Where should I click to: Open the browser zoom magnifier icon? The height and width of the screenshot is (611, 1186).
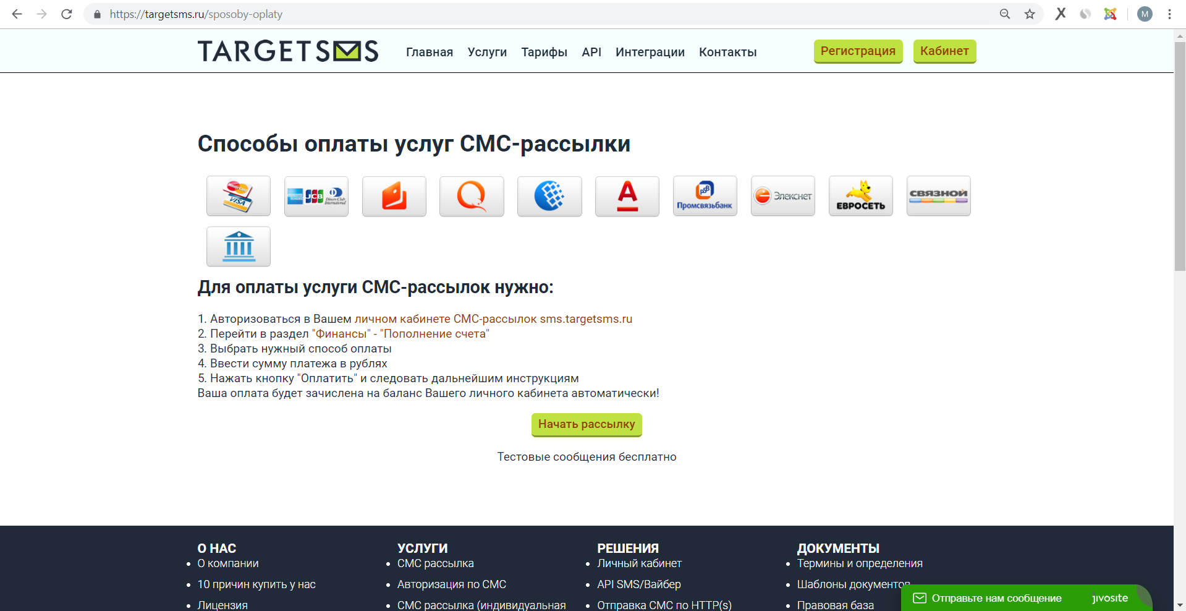pyautogui.click(x=1005, y=14)
